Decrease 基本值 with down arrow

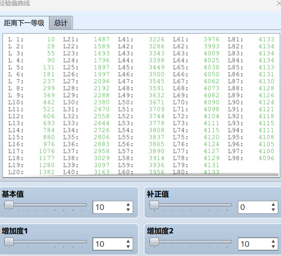128,210
